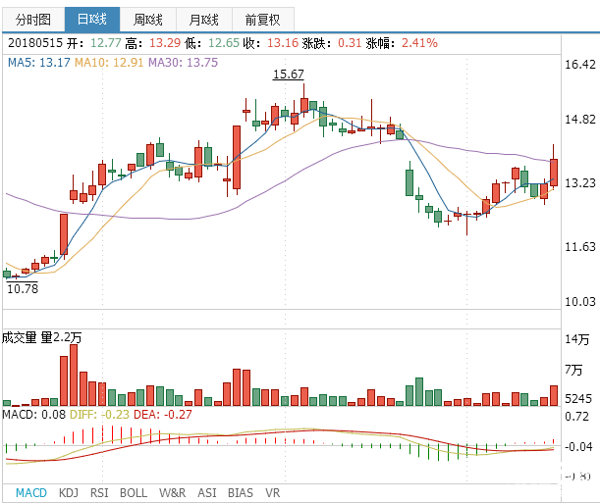Screen dimensions: 600x503
Task: Click the 13.23 price axis label
Action: coord(580,183)
